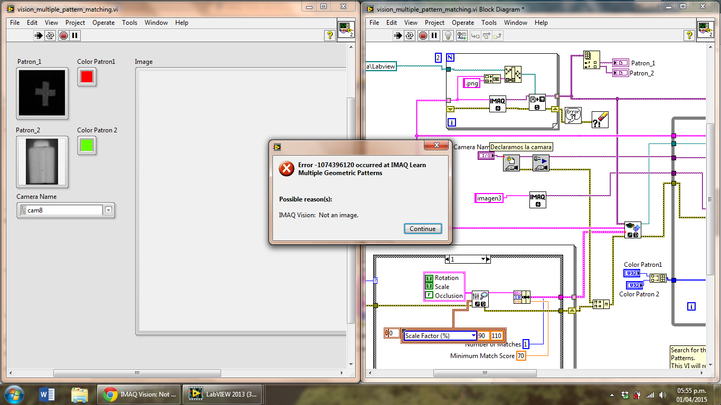Select the Error handler speech-bubble node
The image size is (721, 405).
pyautogui.click(x=573, y=115)
